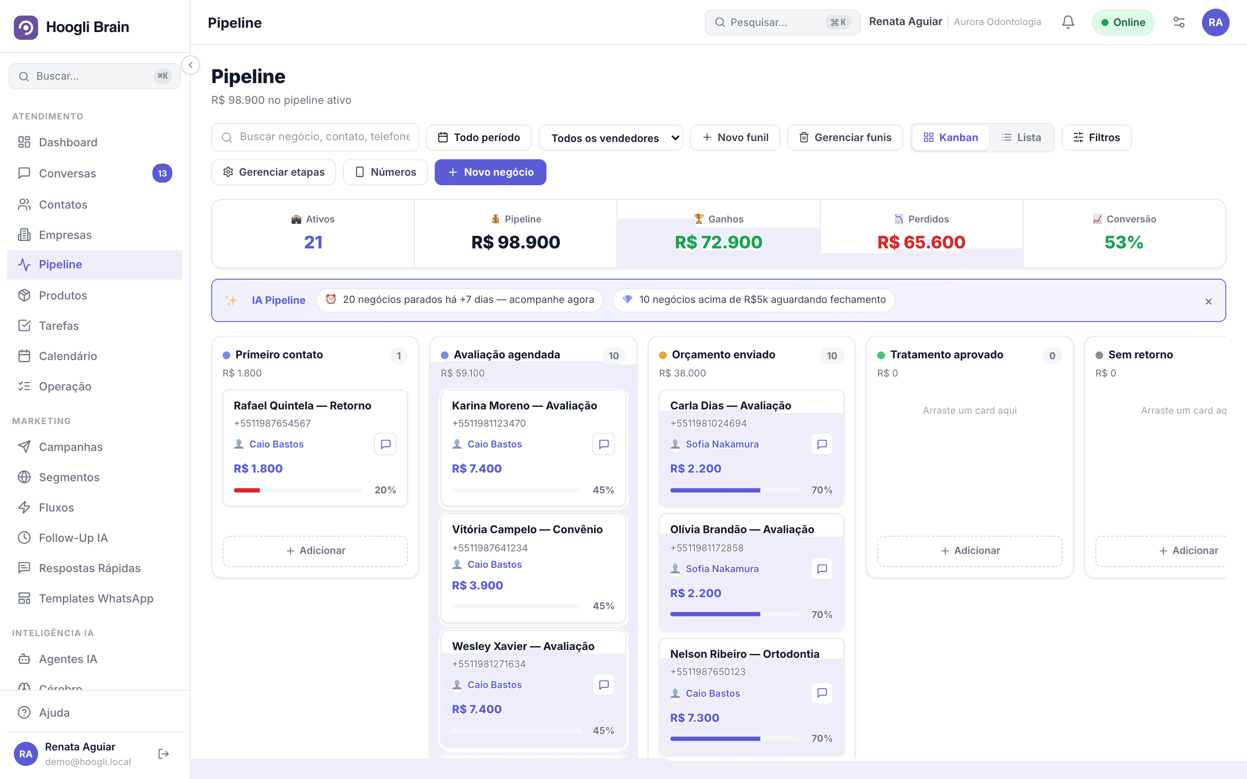
Task: Click the logout icon beside Renata Aguiar
Action: 163,754
